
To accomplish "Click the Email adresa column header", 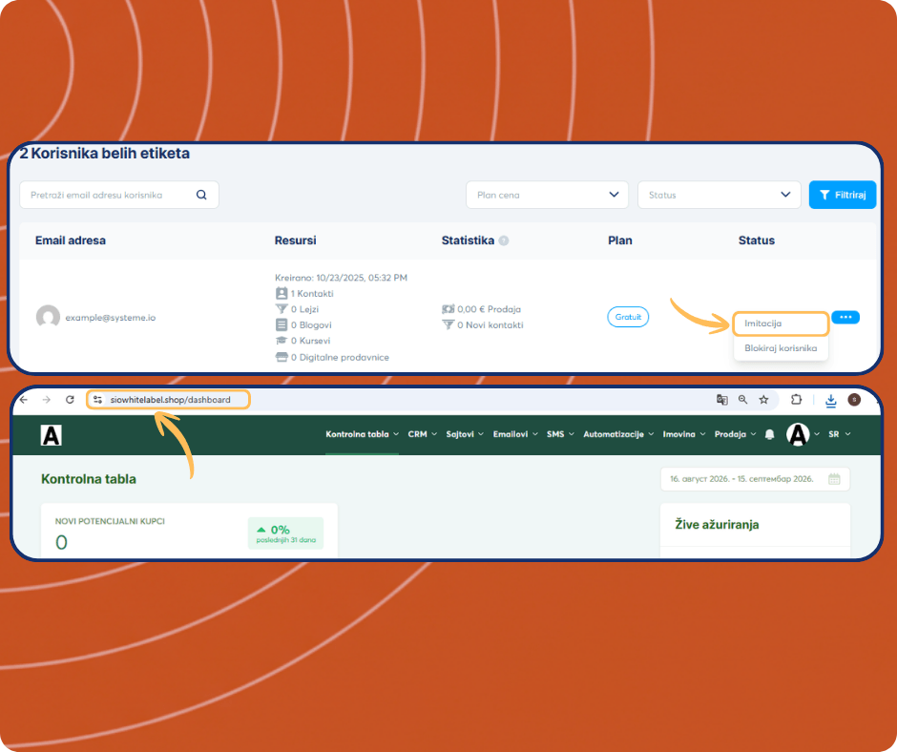I will pos(71,240).
